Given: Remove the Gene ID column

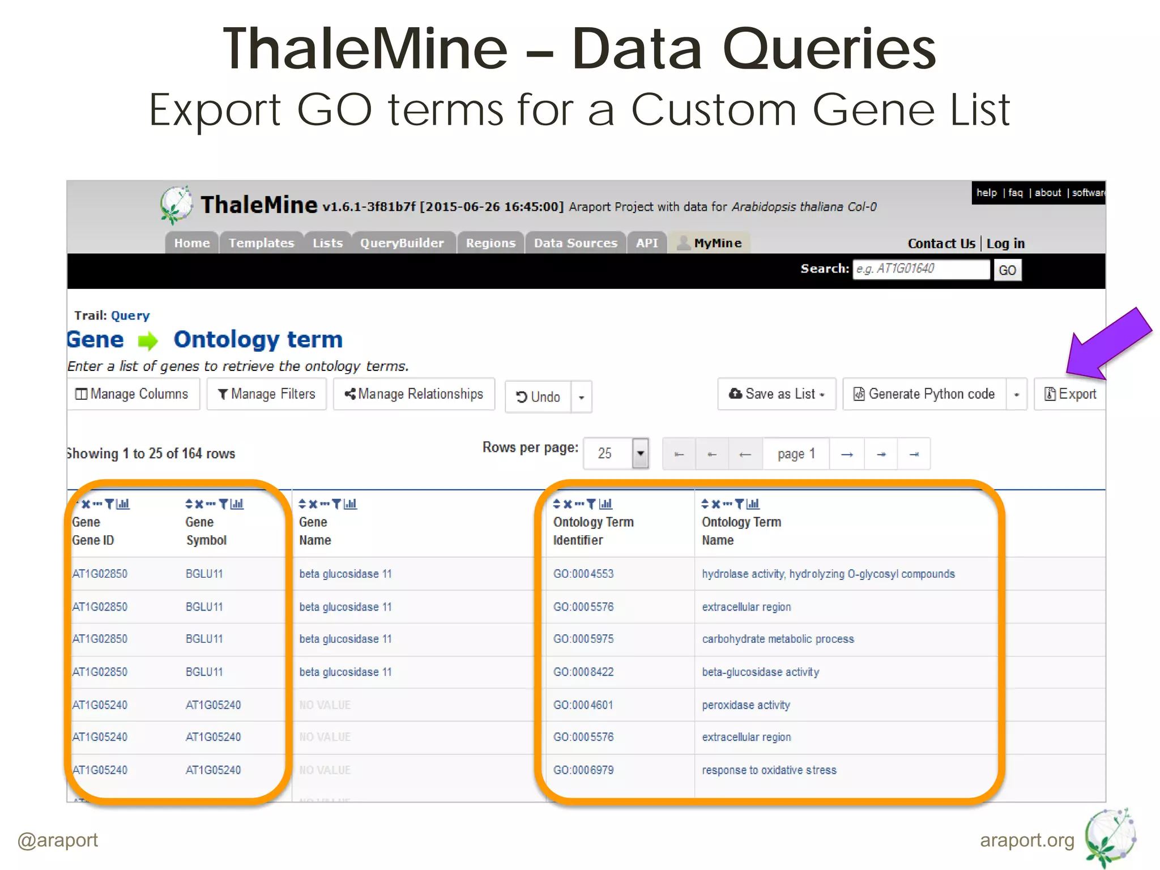Looking at the screenshot, I should click(x=86, y=504).
